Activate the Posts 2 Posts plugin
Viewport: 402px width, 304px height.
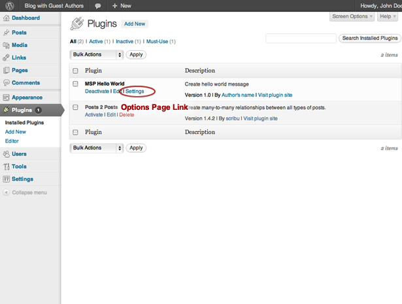click(x=94, y=114)
